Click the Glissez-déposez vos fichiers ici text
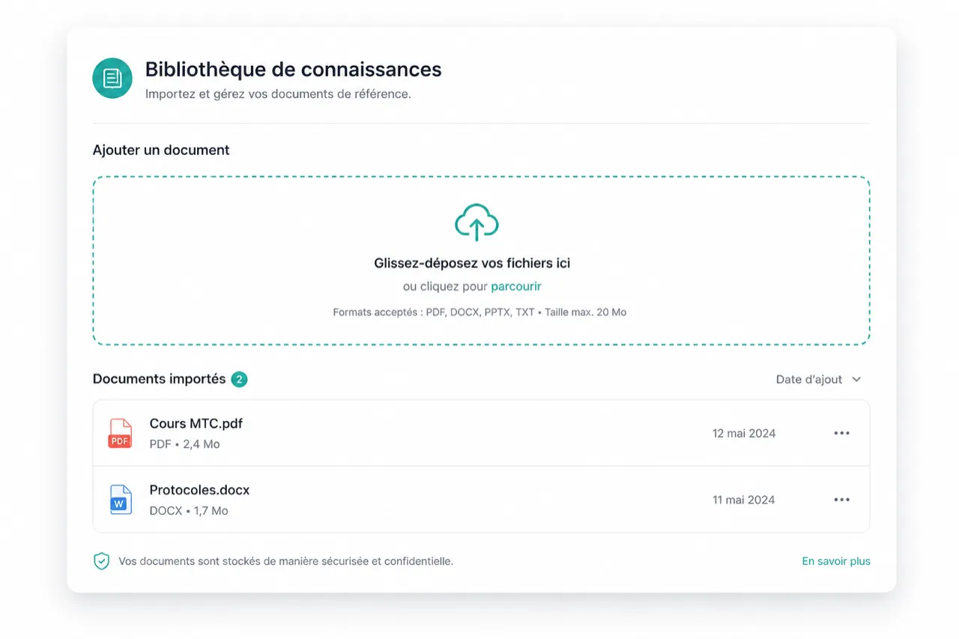Viewport: 959px width, 639px height. pyautogui.click(x=472, y=263)
